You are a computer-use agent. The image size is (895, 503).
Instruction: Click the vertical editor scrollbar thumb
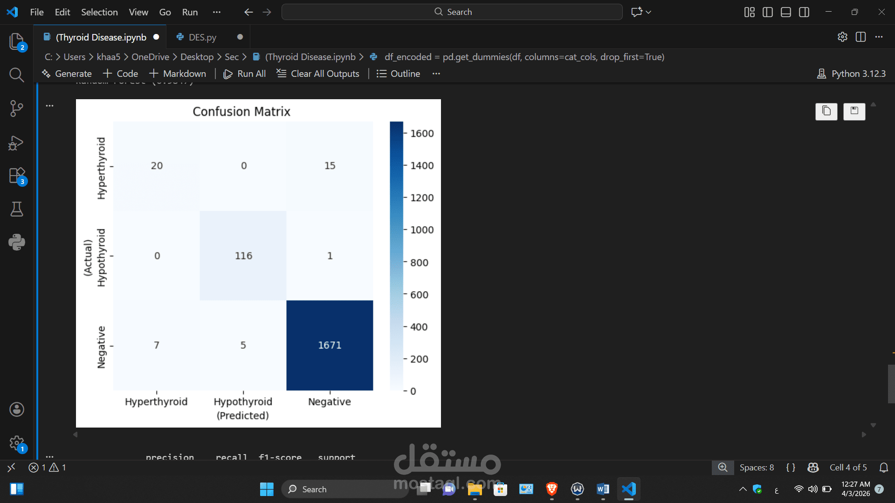[x=891, y=383]
